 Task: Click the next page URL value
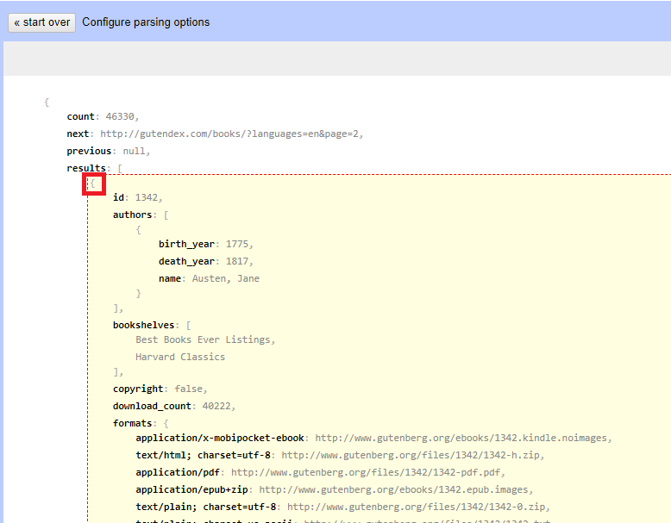[231, 134]
